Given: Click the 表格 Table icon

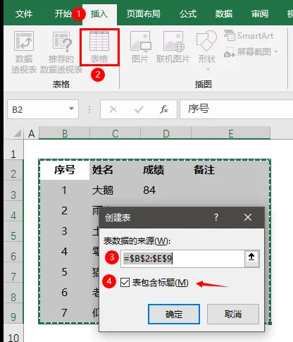Looking at the screenshot, I should (x=99, y=47).
